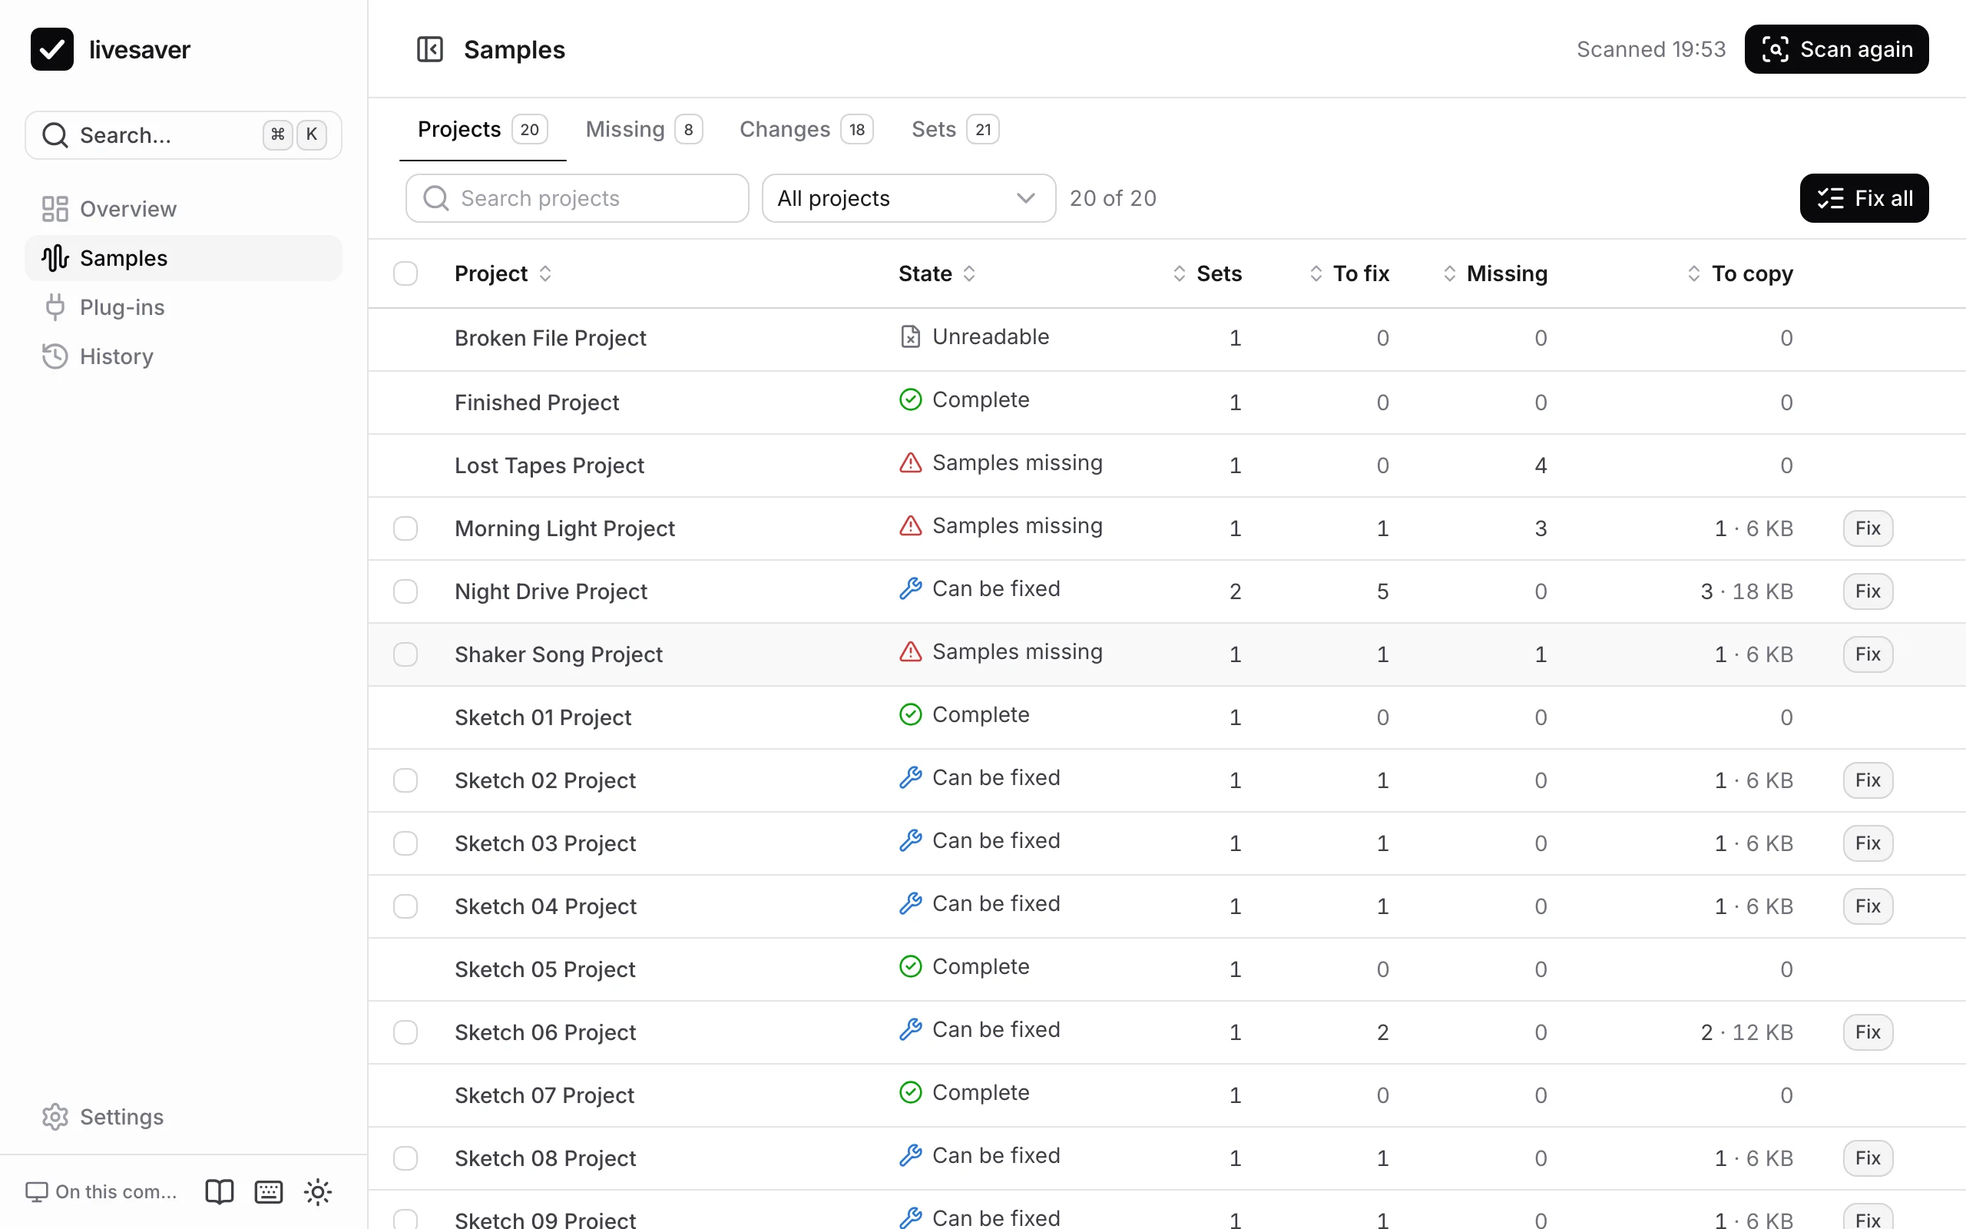
Task: Fix the Morning Light Project
Action: [x=1868, y=528]
